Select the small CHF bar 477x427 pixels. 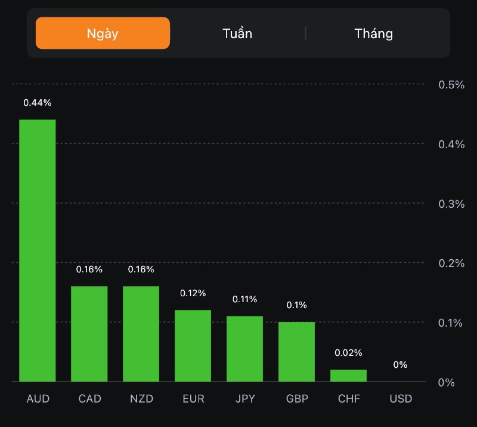tap(348, 375)
